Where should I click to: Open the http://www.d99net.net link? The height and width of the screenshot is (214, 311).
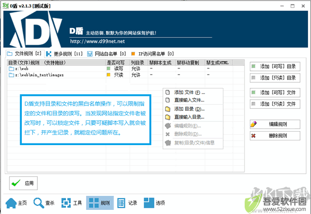tap(97, 41)
